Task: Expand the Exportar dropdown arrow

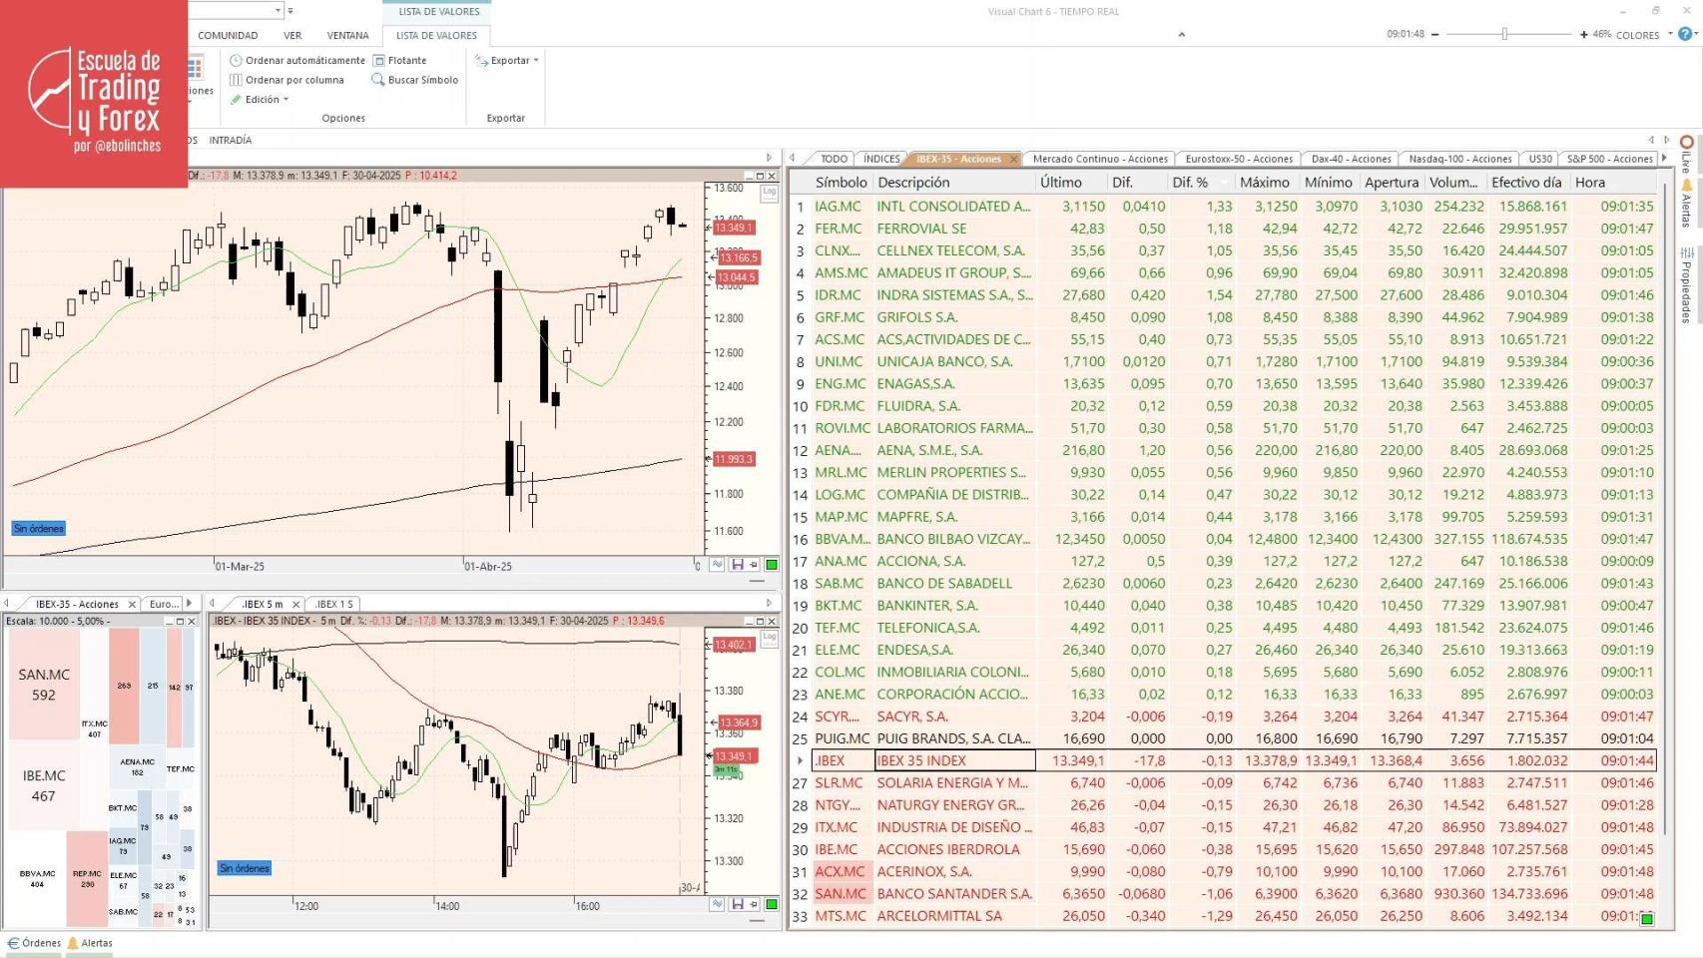Action: pos(536,60)
